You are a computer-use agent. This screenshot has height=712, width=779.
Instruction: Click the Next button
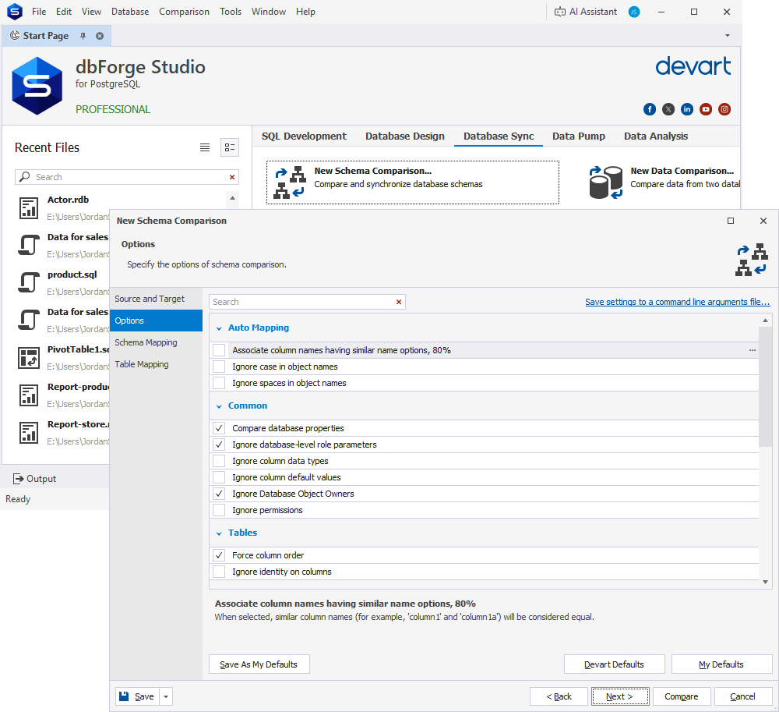pos(619,696)
